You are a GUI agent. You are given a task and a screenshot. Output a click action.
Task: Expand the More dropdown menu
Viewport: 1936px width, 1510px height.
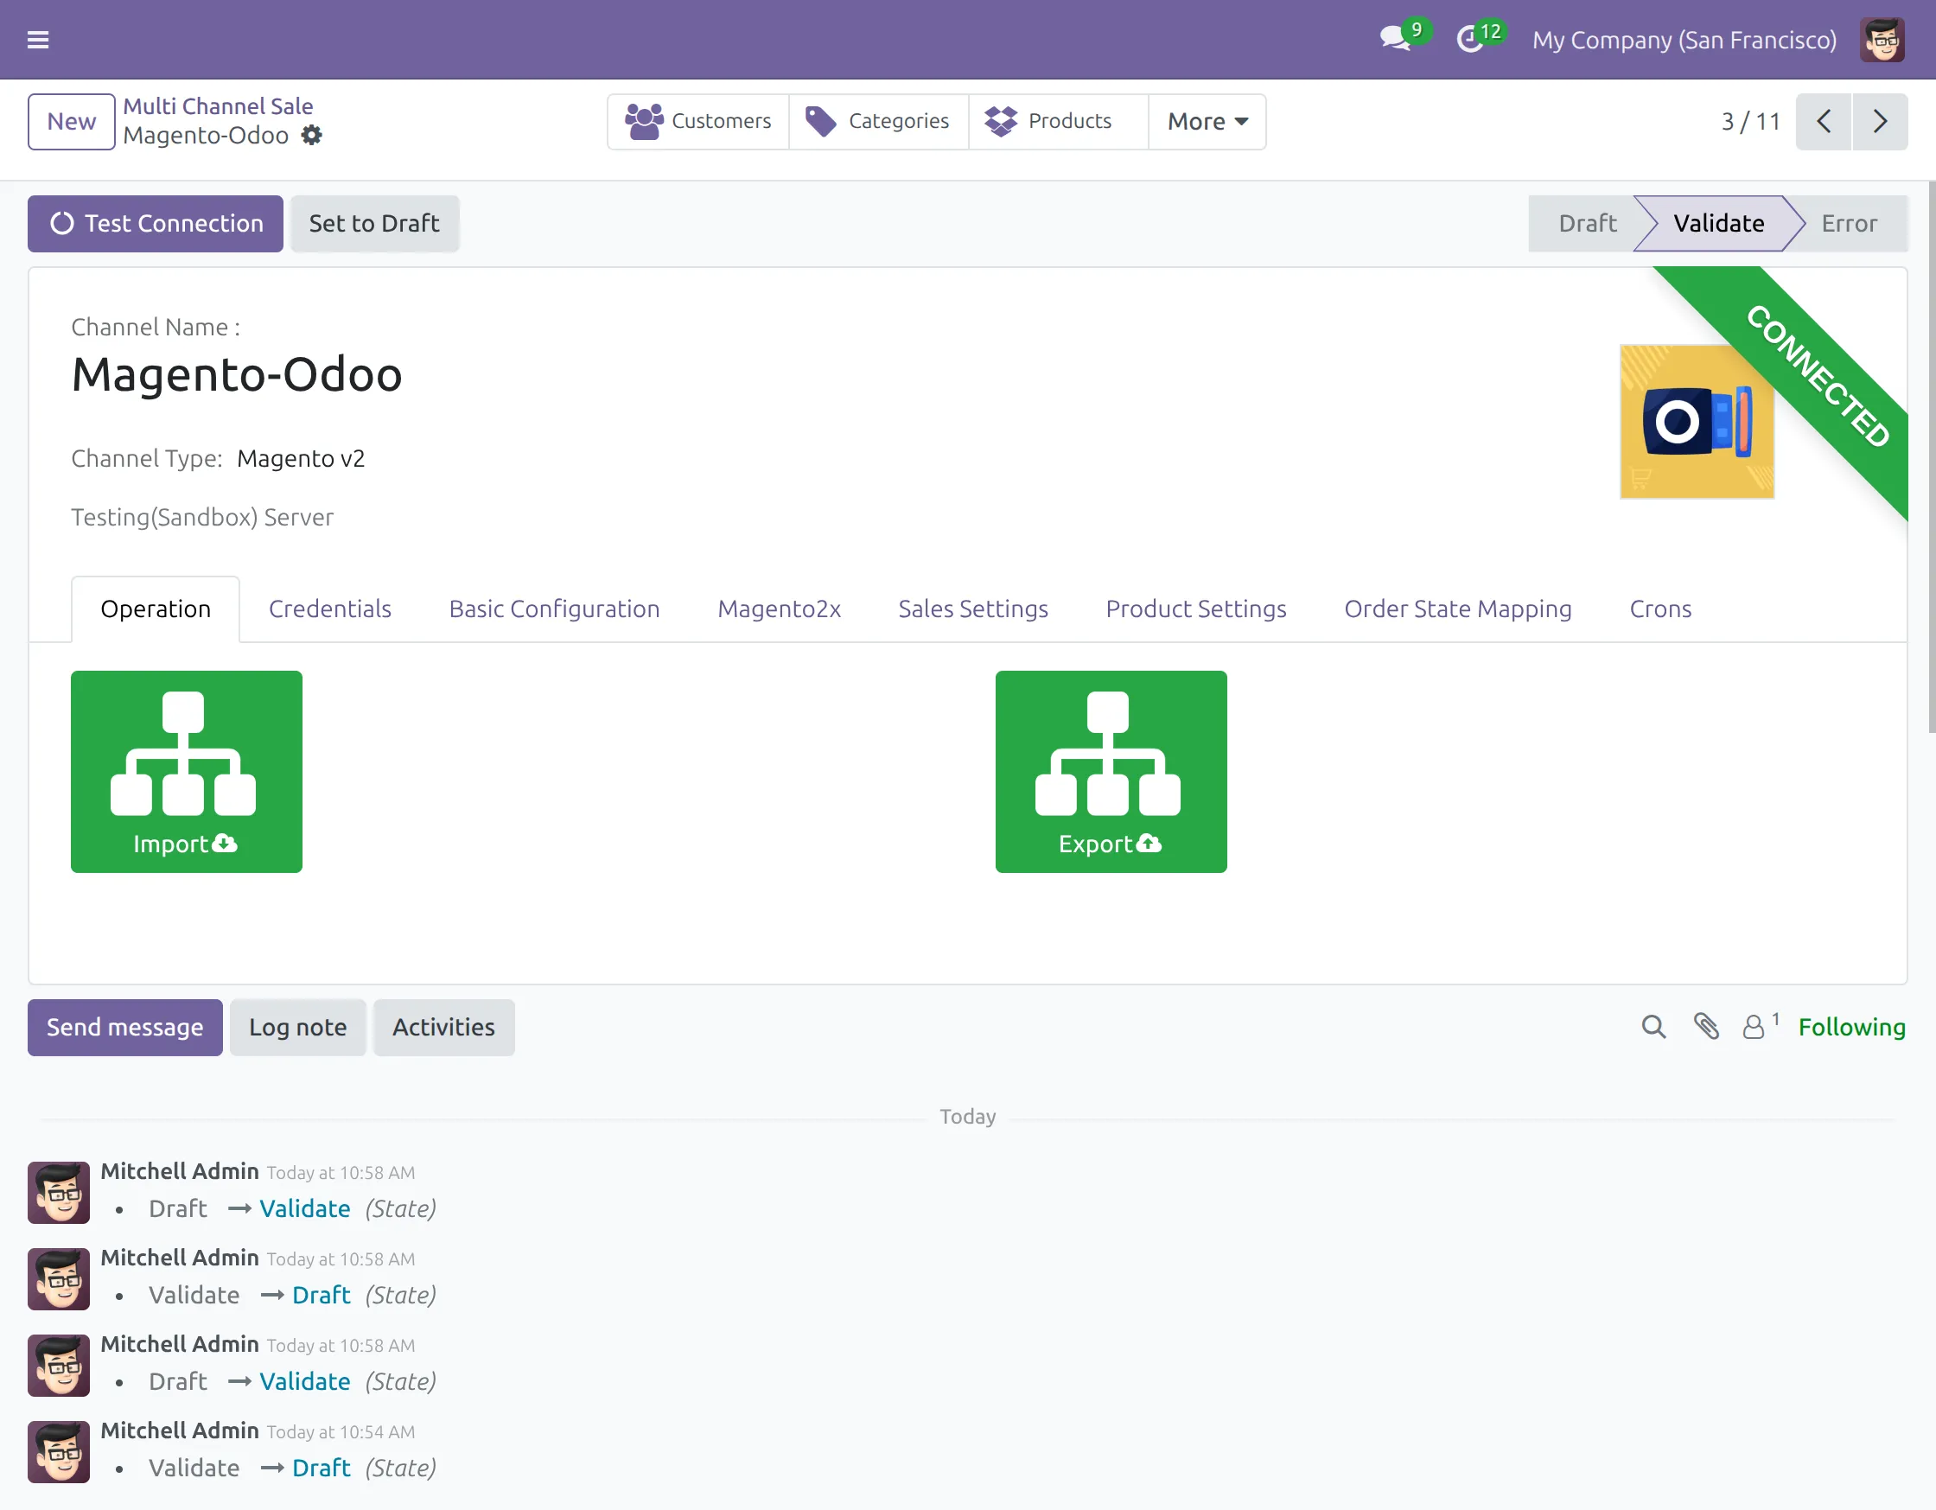(x=1207, y=122)
